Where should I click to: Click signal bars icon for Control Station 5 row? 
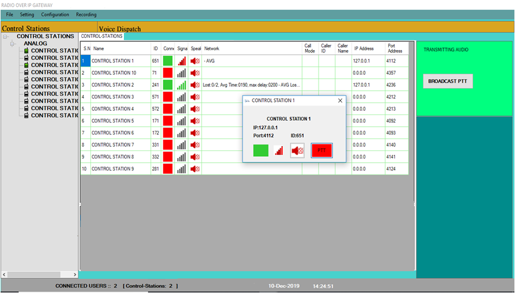[182, 121]
